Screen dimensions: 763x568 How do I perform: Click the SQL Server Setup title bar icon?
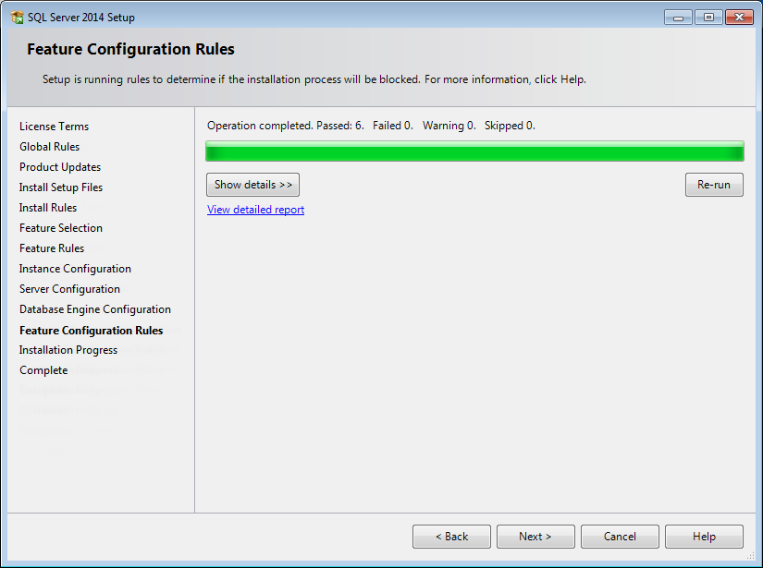[17, 17]
